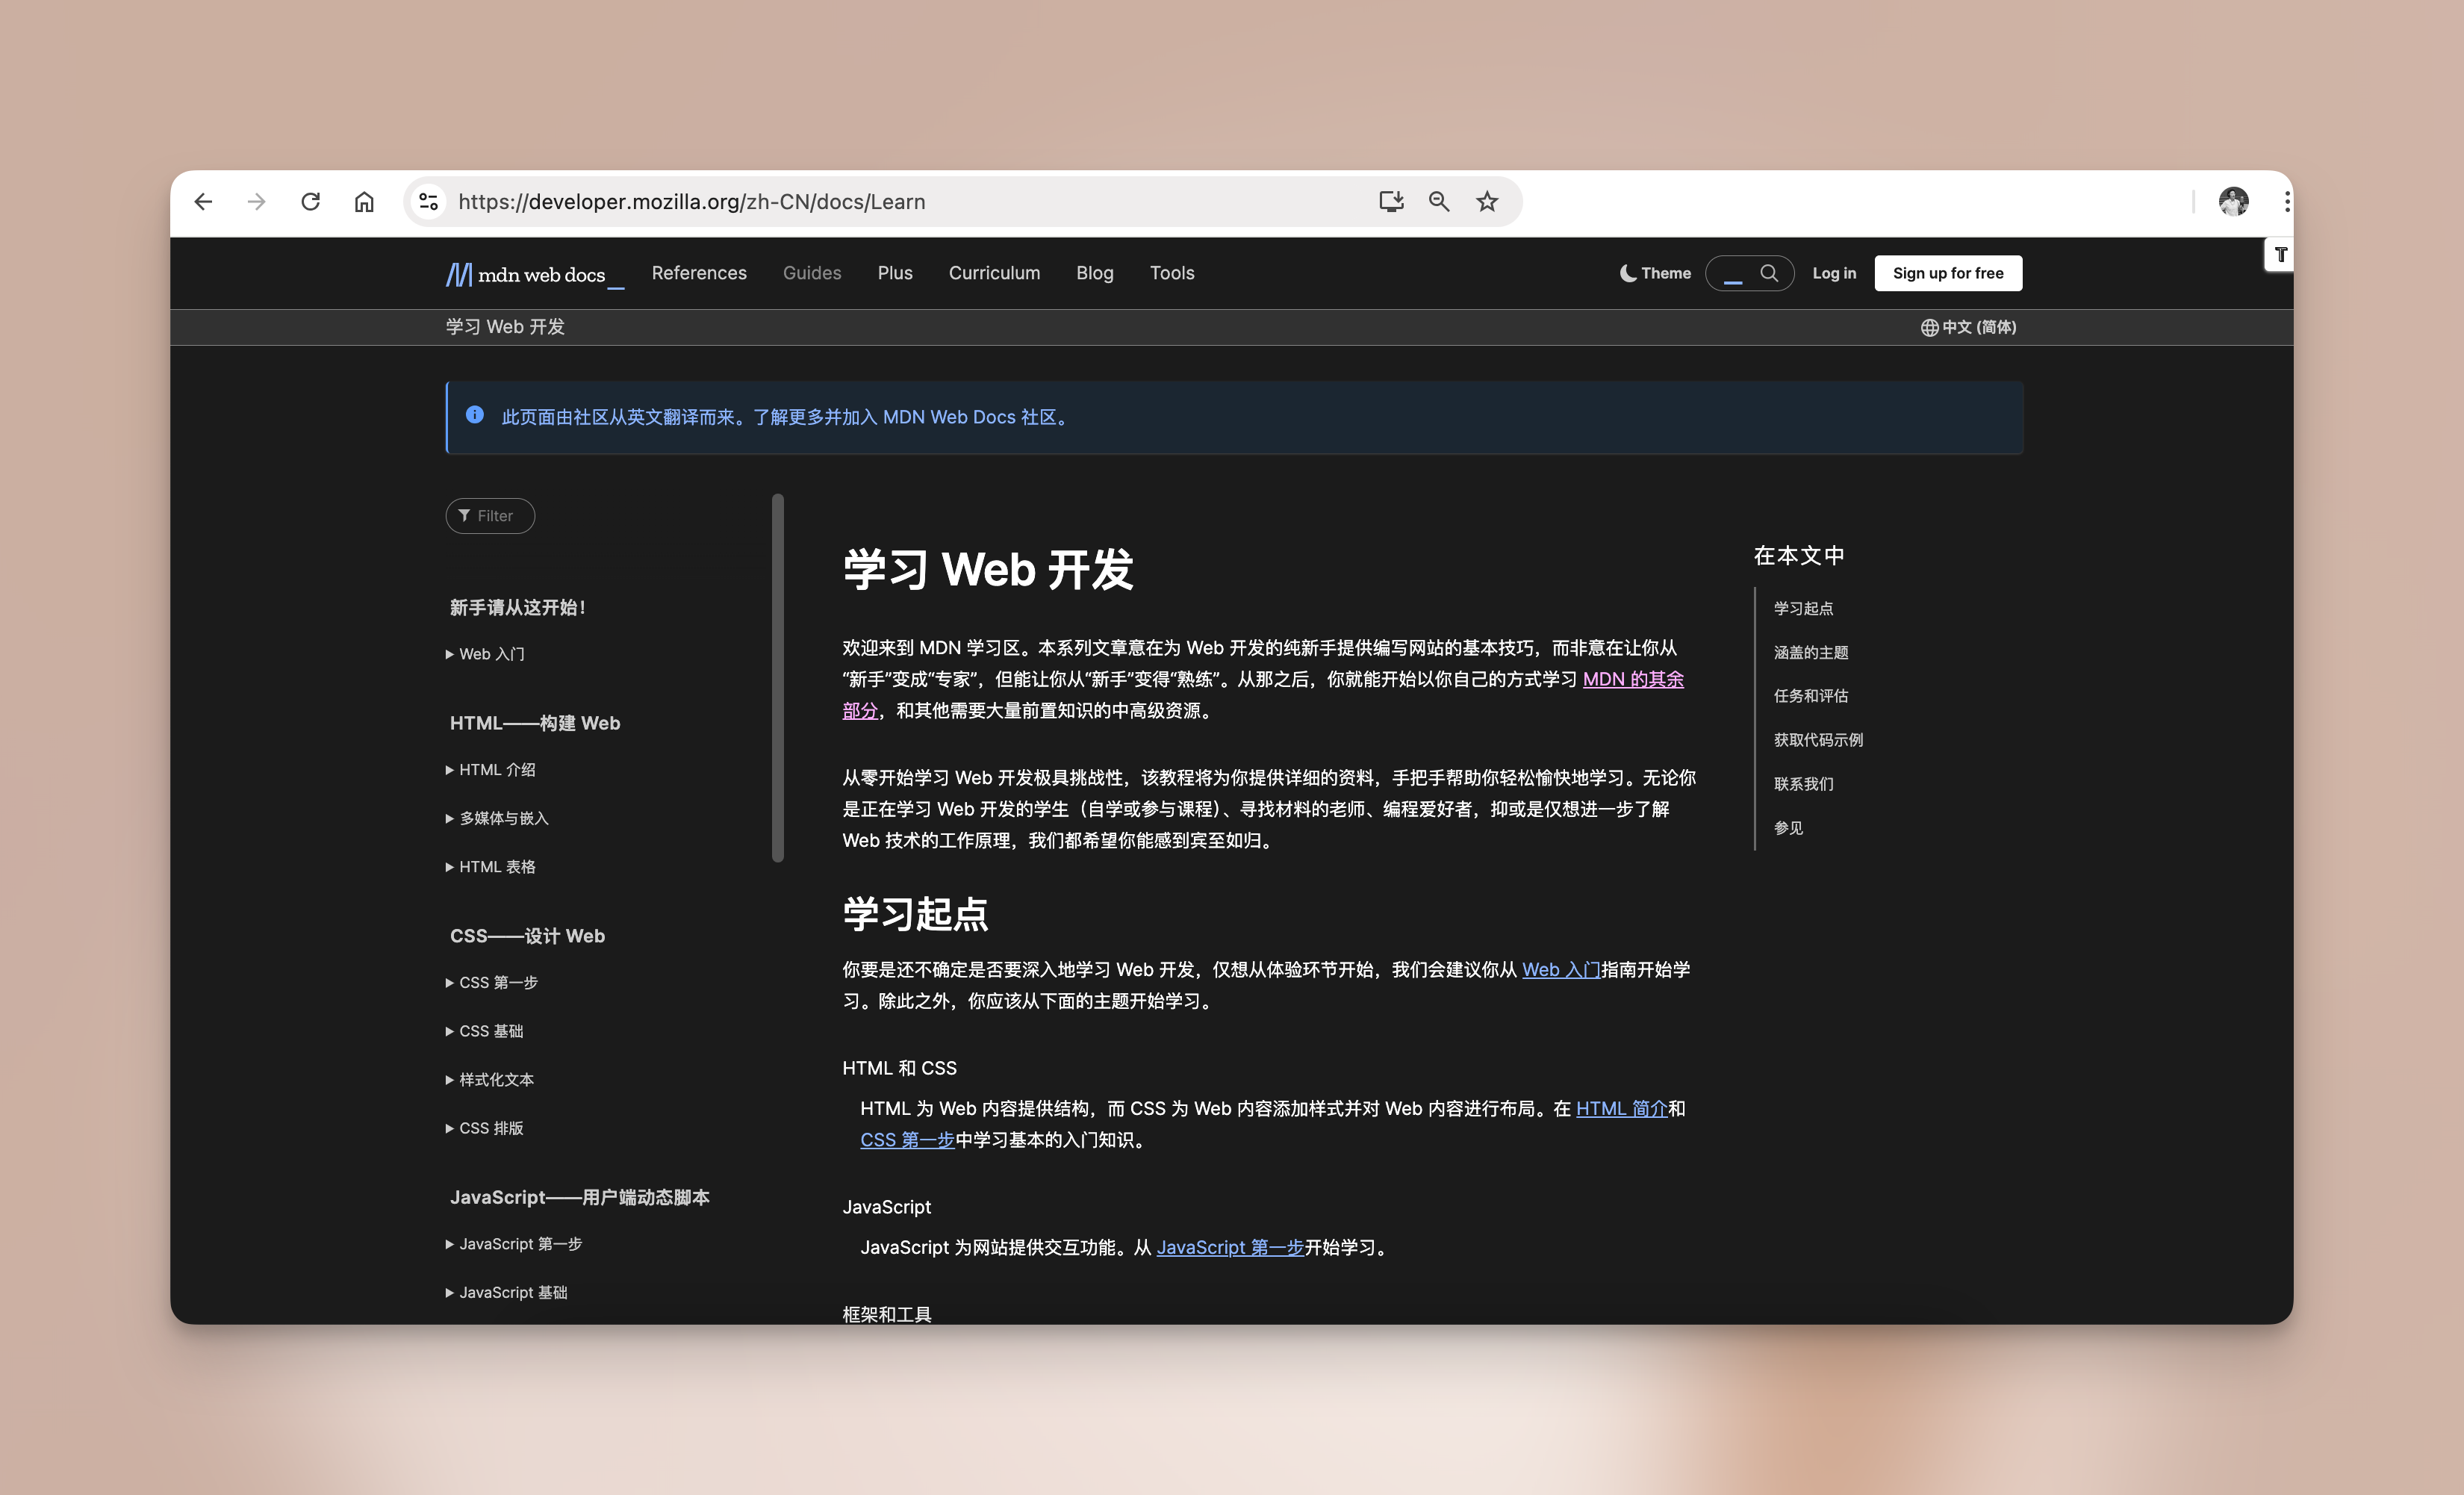2464x1495 pixels.
Task: Open the user profile avatar
Action: click(x=2233, y=202)
